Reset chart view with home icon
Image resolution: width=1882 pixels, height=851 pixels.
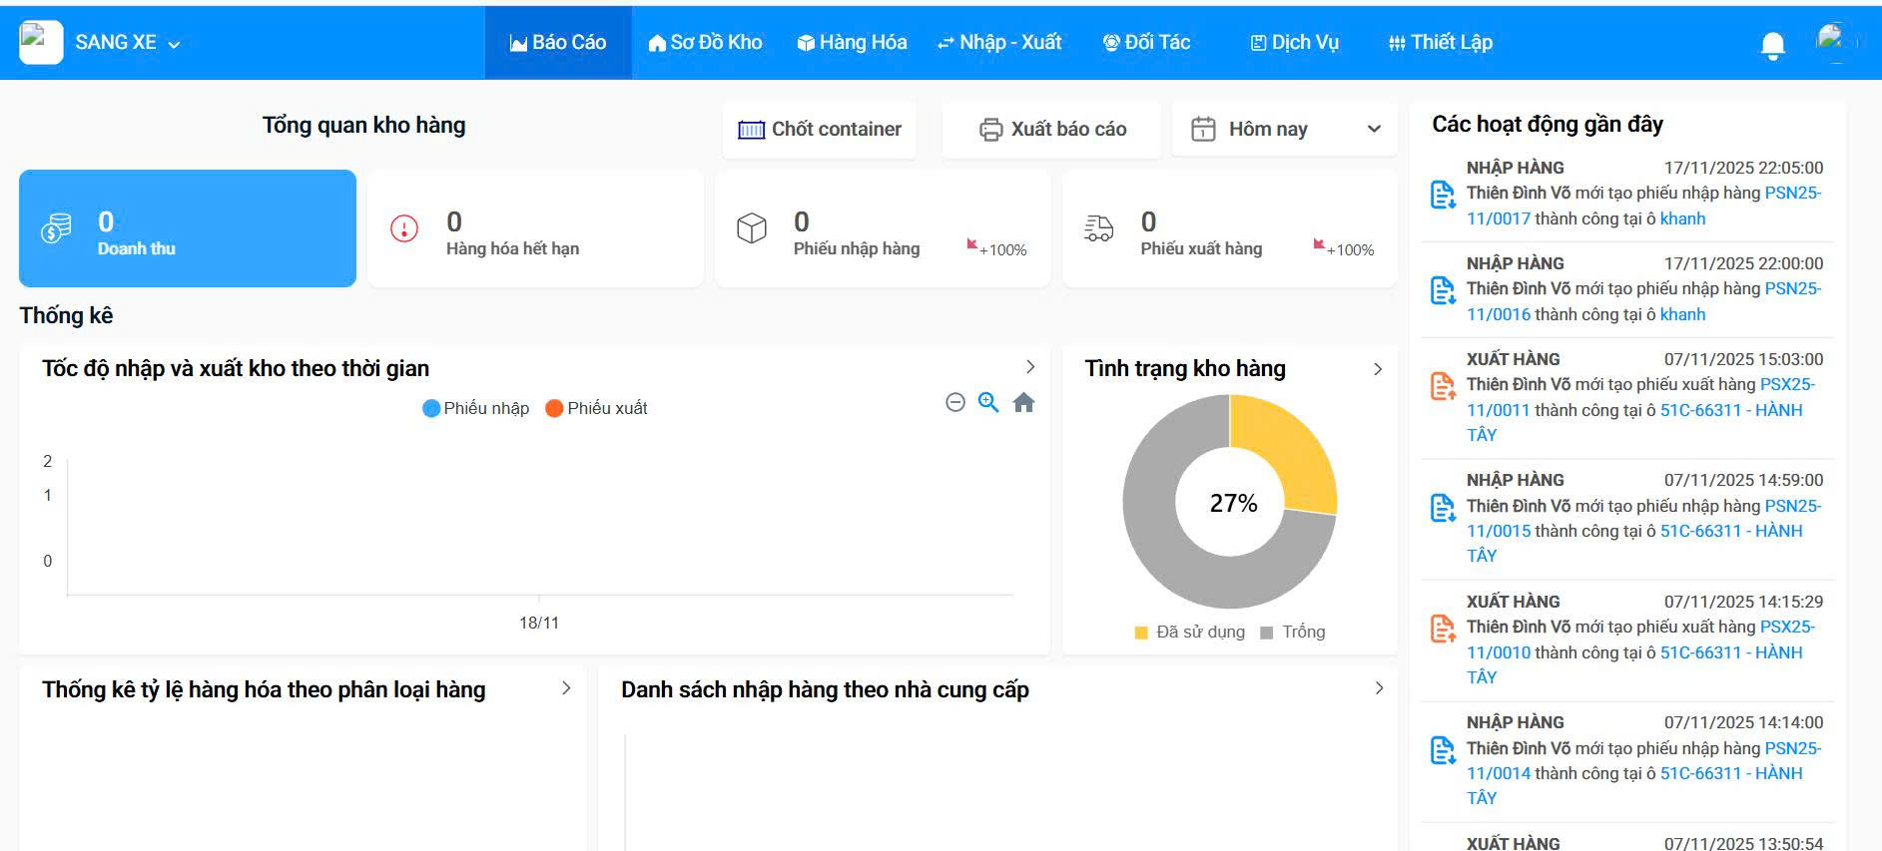click(x=1023, y=402)
